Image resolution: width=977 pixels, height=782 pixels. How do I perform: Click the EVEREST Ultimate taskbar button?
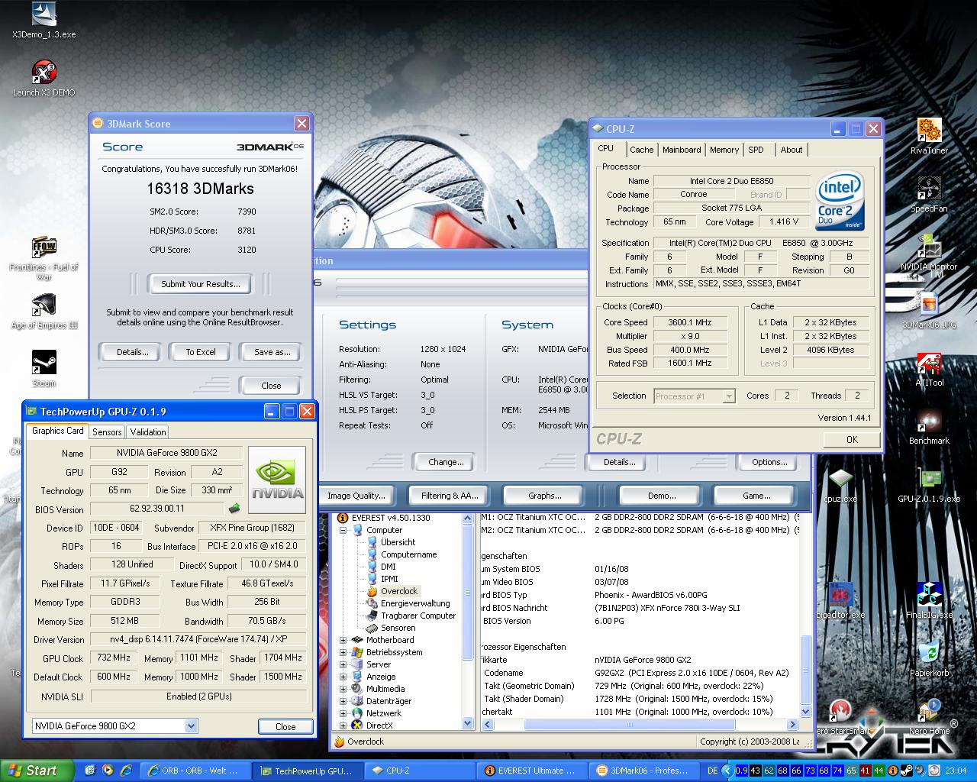532,771
